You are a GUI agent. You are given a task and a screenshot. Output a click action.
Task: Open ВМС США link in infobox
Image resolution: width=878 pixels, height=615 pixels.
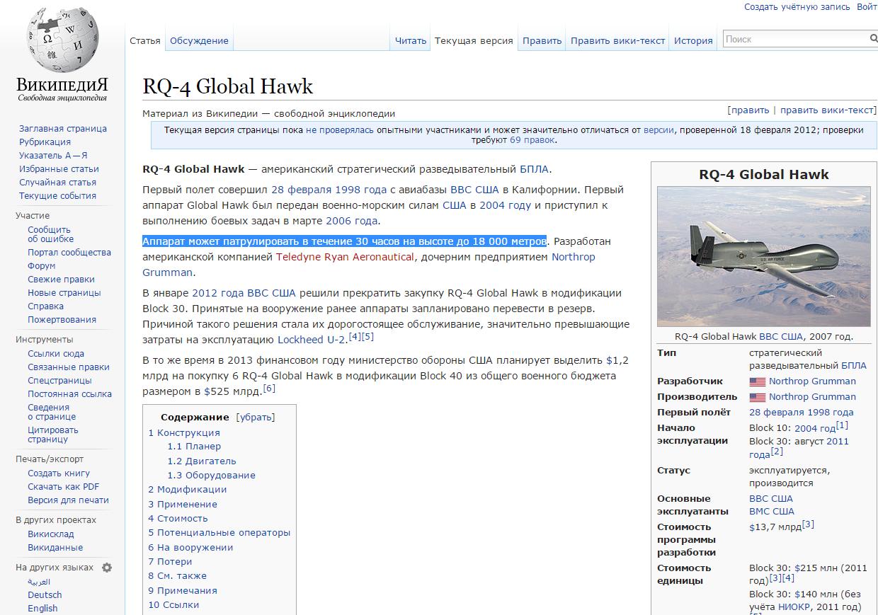(772, 512)
